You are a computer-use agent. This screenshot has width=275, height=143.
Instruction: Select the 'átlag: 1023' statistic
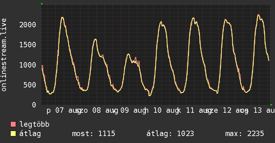pos(170,134)
